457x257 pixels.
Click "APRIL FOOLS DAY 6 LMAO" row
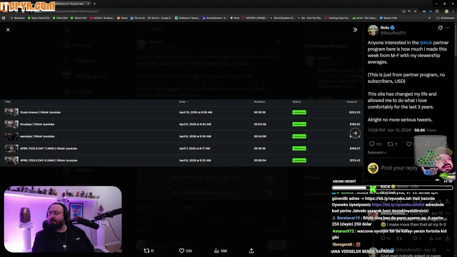(x=181, y=160)
